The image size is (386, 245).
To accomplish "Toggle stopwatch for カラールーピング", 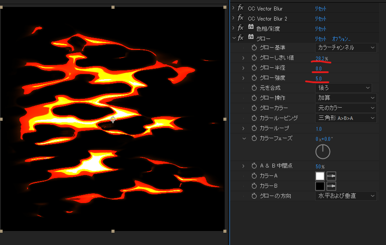I will [254, 118].
